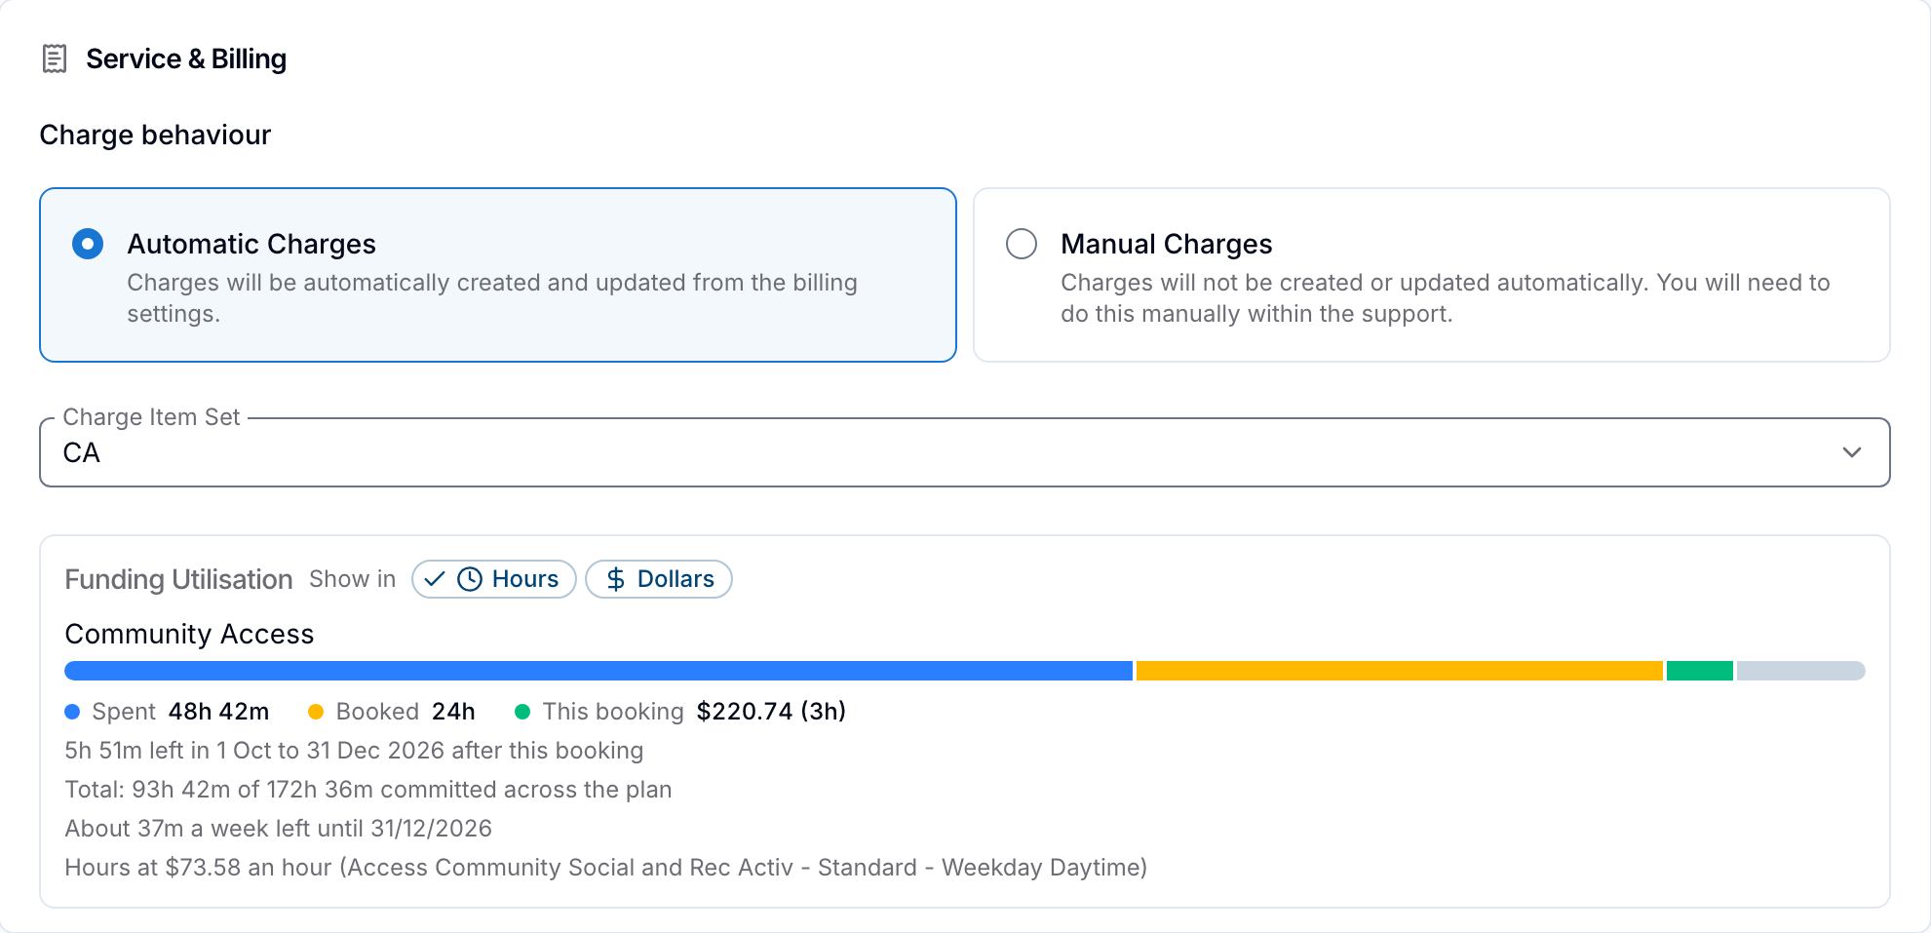Select the Automatic Charges radio button

pyautogui.click(x=88, y=244)
